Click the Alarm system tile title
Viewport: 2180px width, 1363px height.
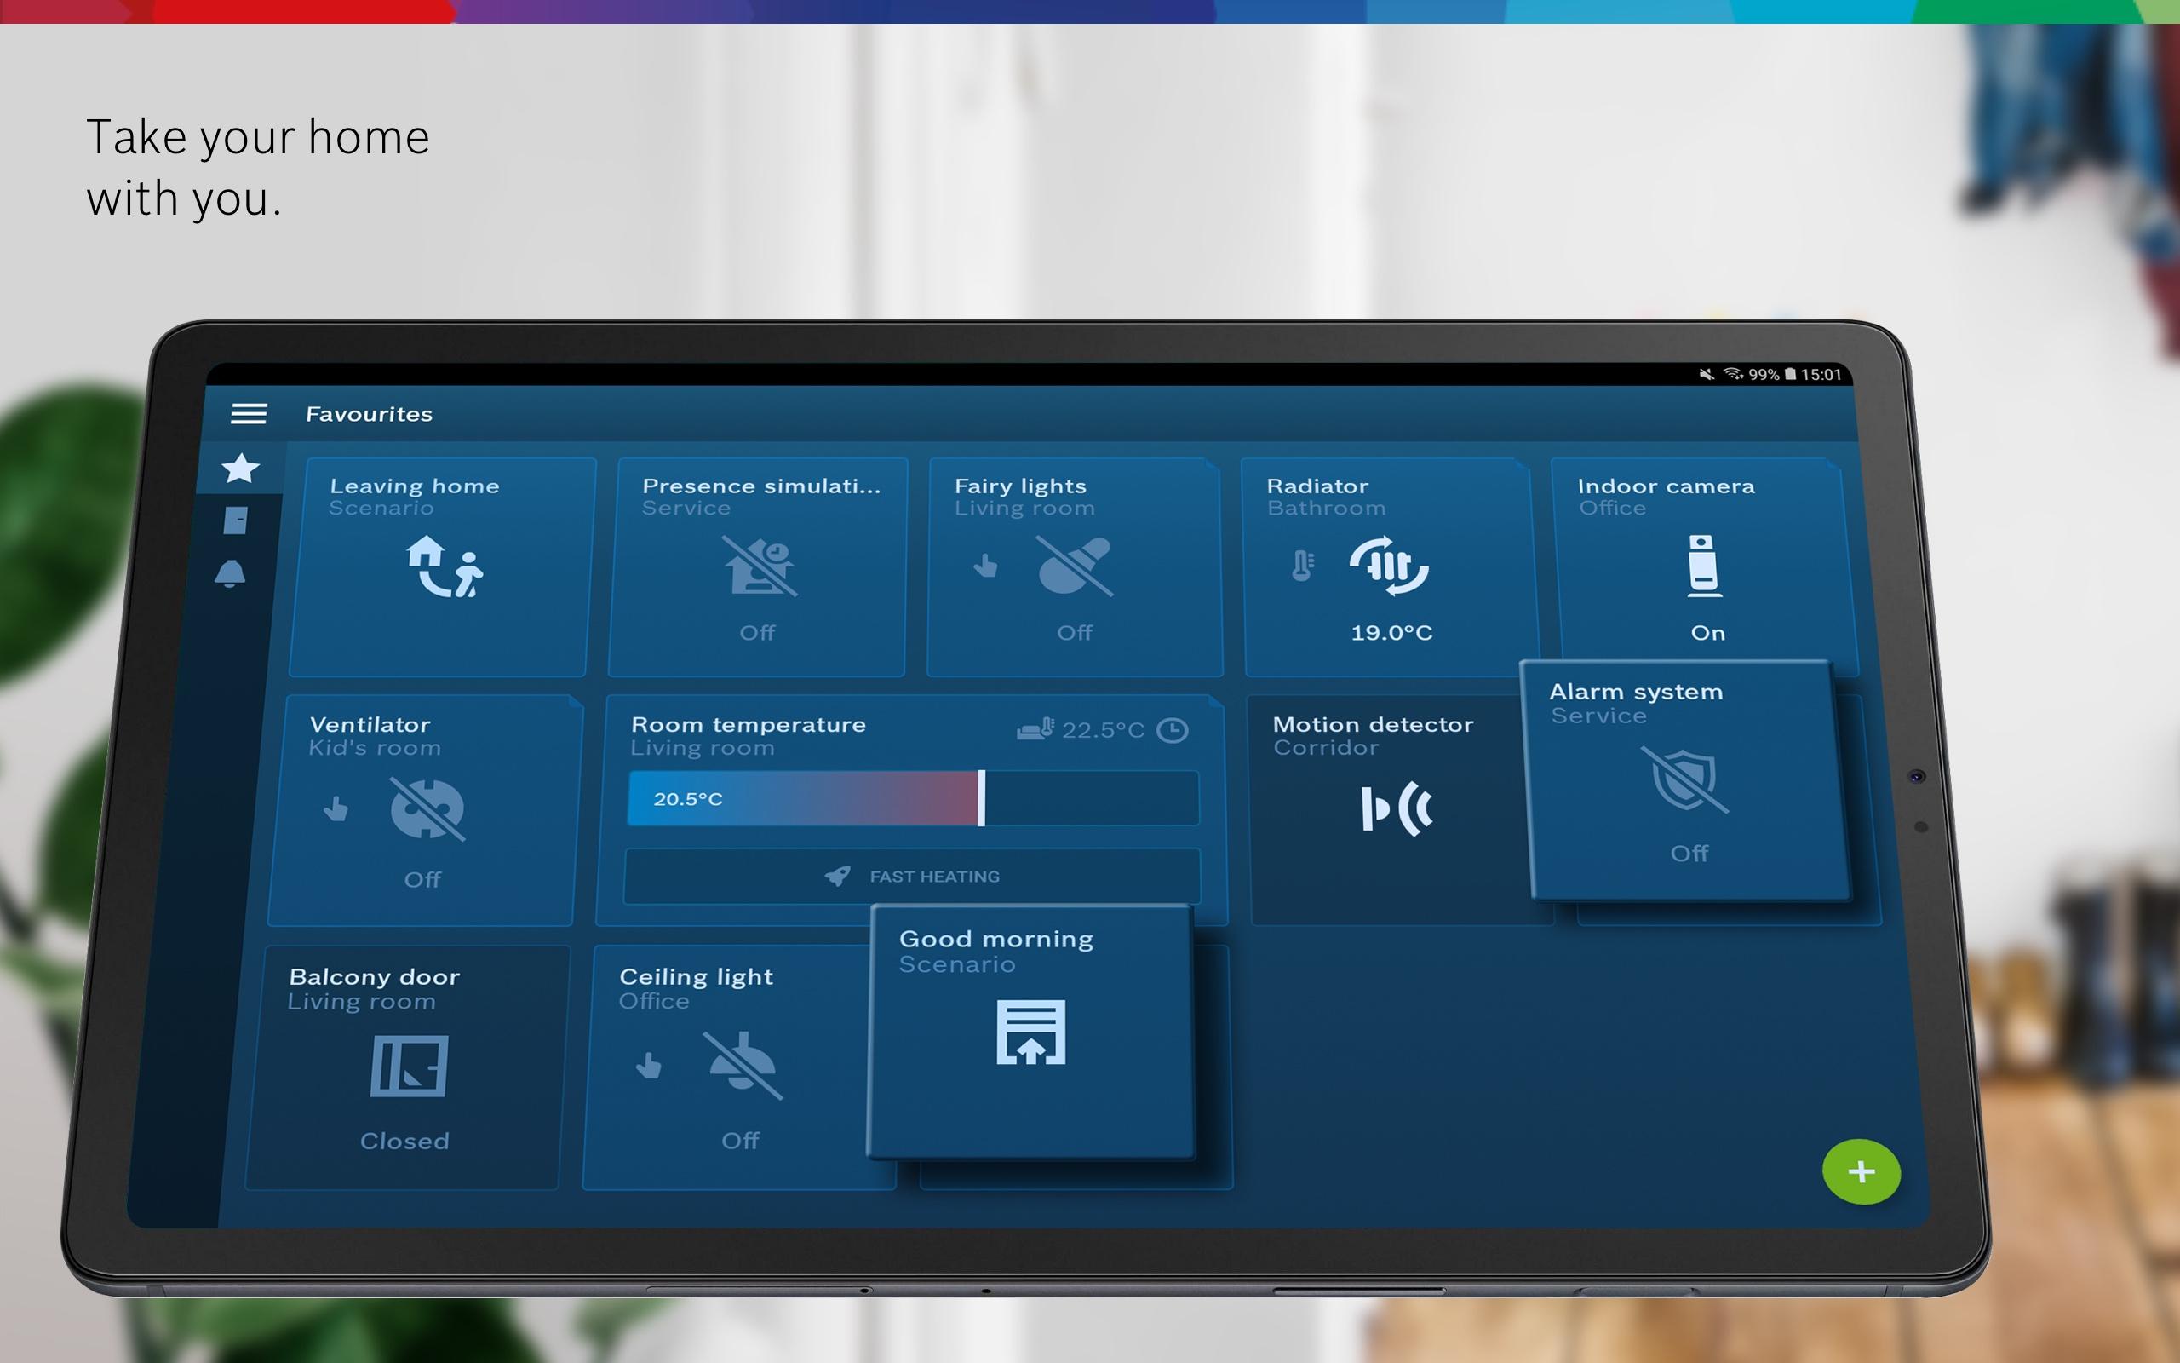pyautogui.click(x=1636, y=693)
